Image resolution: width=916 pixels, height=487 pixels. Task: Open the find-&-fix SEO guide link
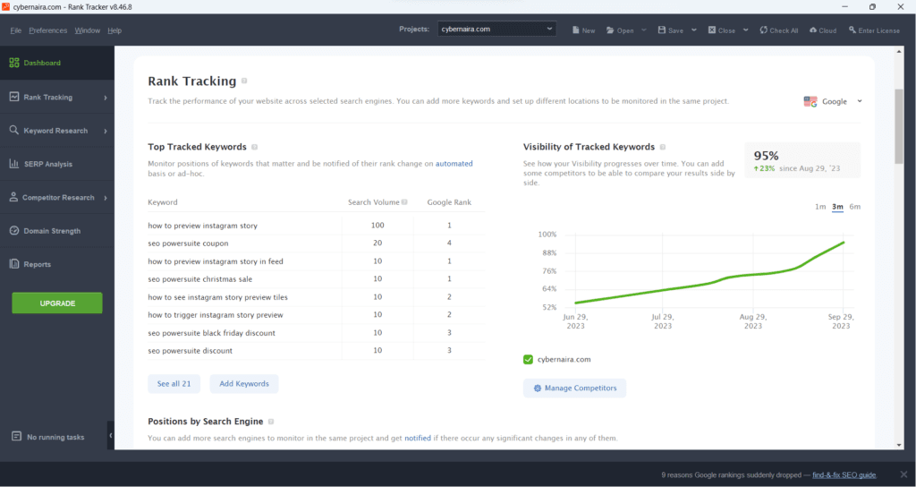[x=844, y=475]
